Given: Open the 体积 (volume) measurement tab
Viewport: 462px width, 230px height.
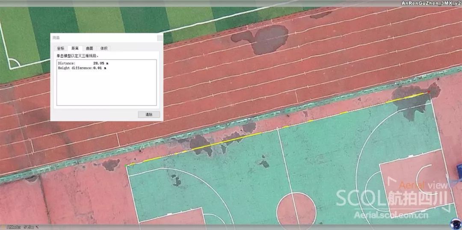Looking at the screenshot, I should pos(104,48).
